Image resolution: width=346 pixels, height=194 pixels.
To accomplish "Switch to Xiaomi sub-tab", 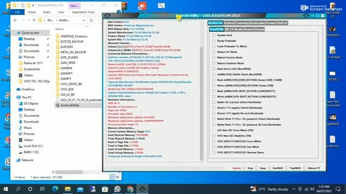I will pos(259,29).
